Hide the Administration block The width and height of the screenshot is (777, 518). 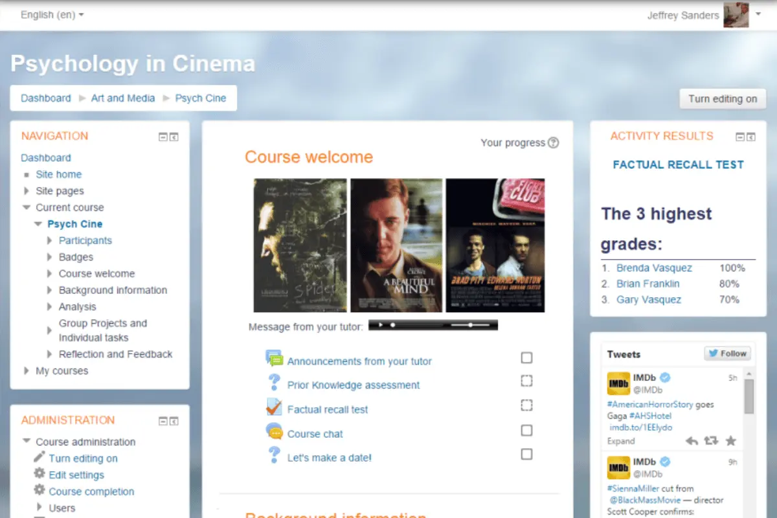point(164,421)
